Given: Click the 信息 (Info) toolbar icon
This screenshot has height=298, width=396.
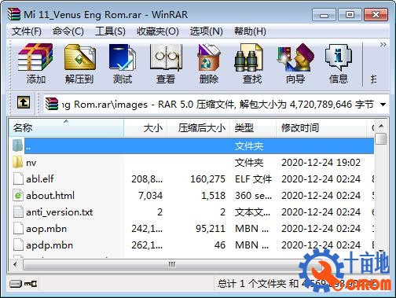Looking at the screenshot, I should 339,57.
